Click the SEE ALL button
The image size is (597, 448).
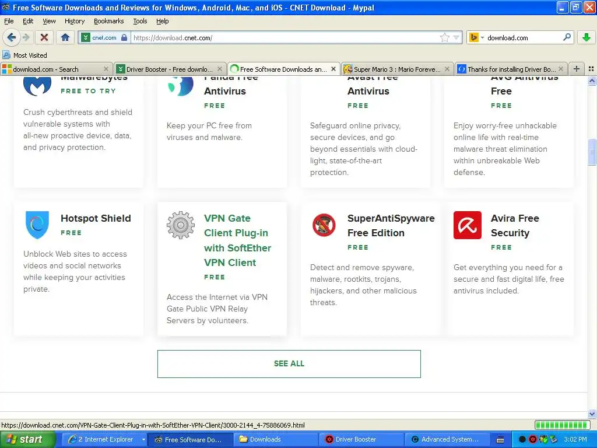coord(289,364)
